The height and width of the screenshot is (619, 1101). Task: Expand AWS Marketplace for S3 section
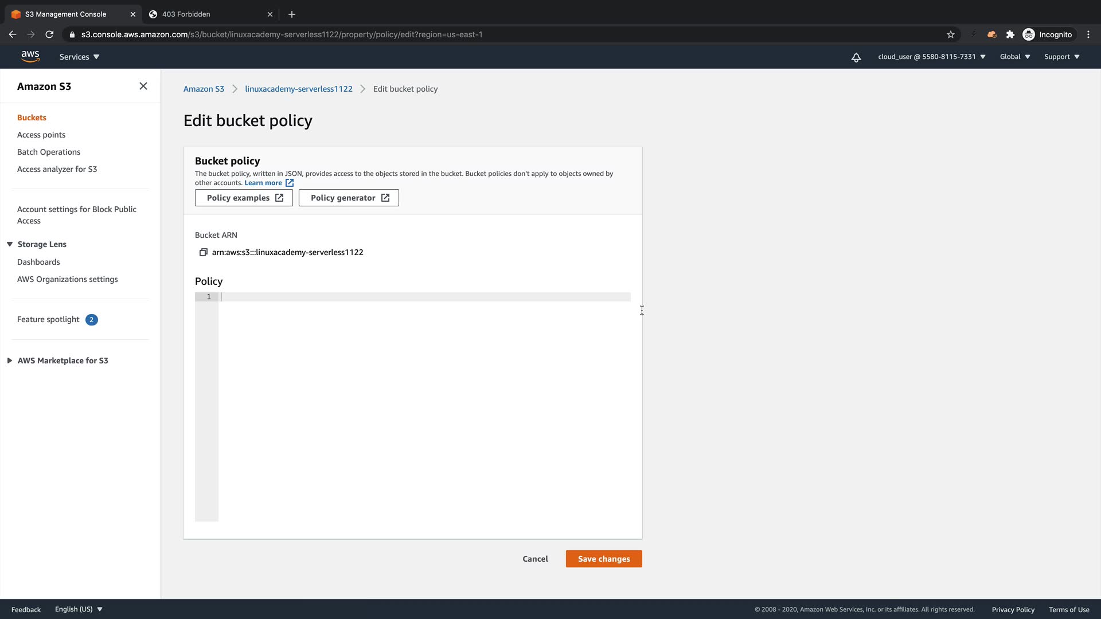pyautogui.click(x=10, y=361)
